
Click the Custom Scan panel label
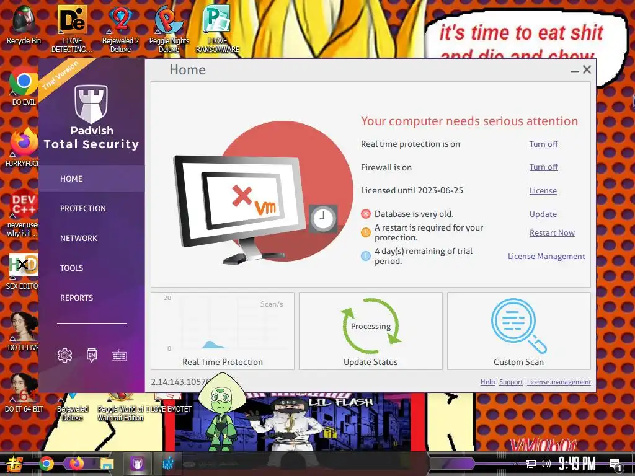click(518, 362)
